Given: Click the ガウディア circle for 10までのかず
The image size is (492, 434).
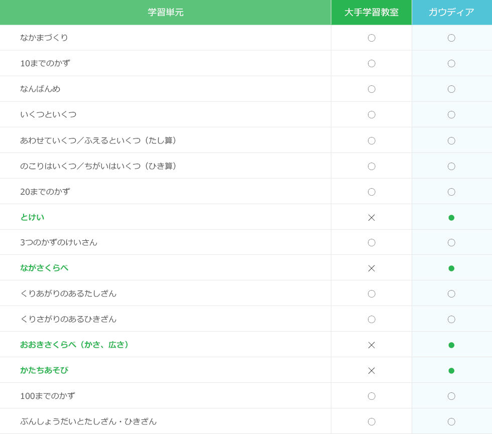Looking at the screenshot, I should (x=451, y=64).
